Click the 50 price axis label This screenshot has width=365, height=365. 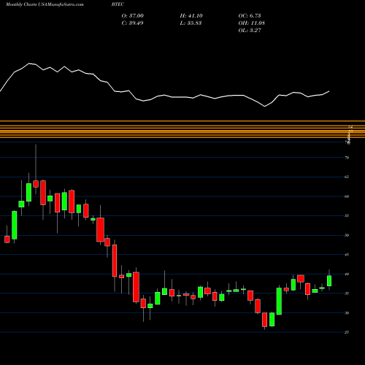point(347,235)
